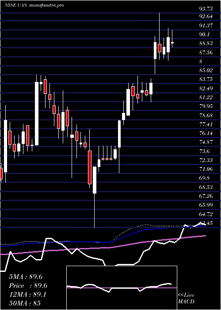Viewport: 221px width, 310px height.
Task: Click the 90.1 price axis label
Action: tap(204, 35)
